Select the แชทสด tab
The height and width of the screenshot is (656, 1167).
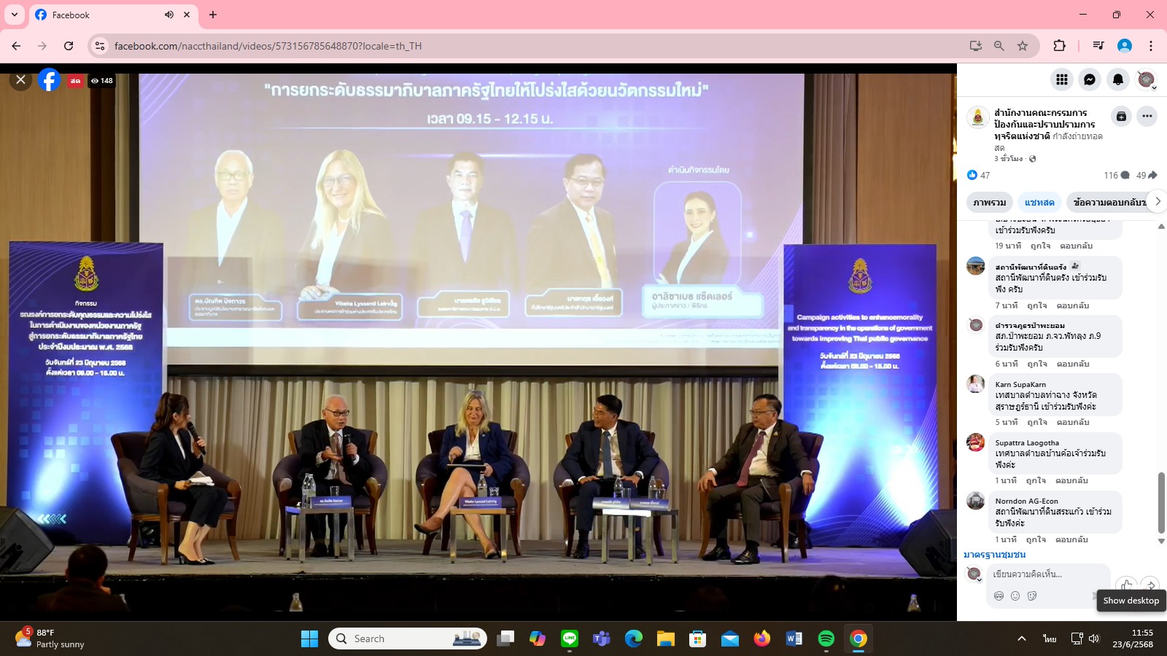click(x=1039, y=203)
